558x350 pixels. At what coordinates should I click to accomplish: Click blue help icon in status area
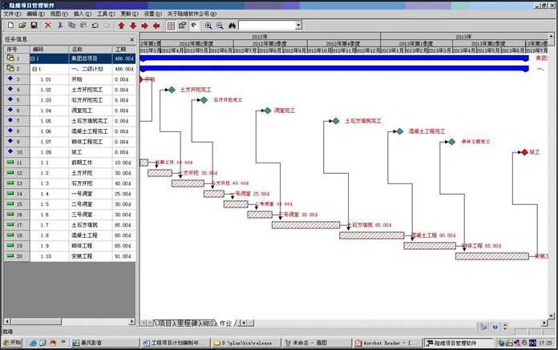[495, 327]
